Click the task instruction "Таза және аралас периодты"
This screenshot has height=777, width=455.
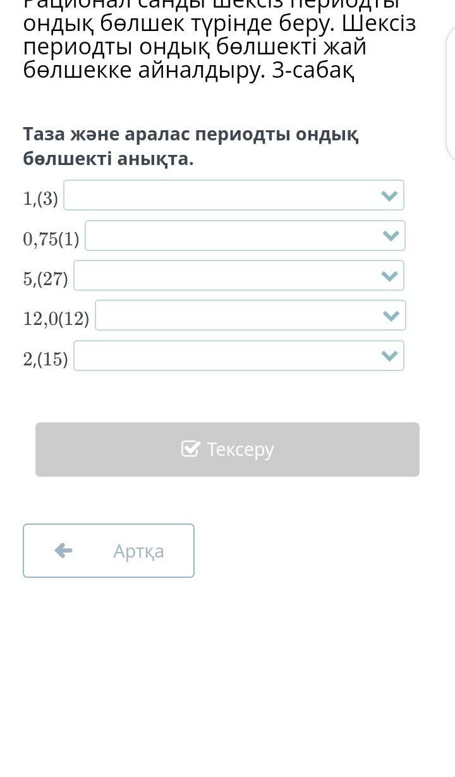(x=191, y=146)
